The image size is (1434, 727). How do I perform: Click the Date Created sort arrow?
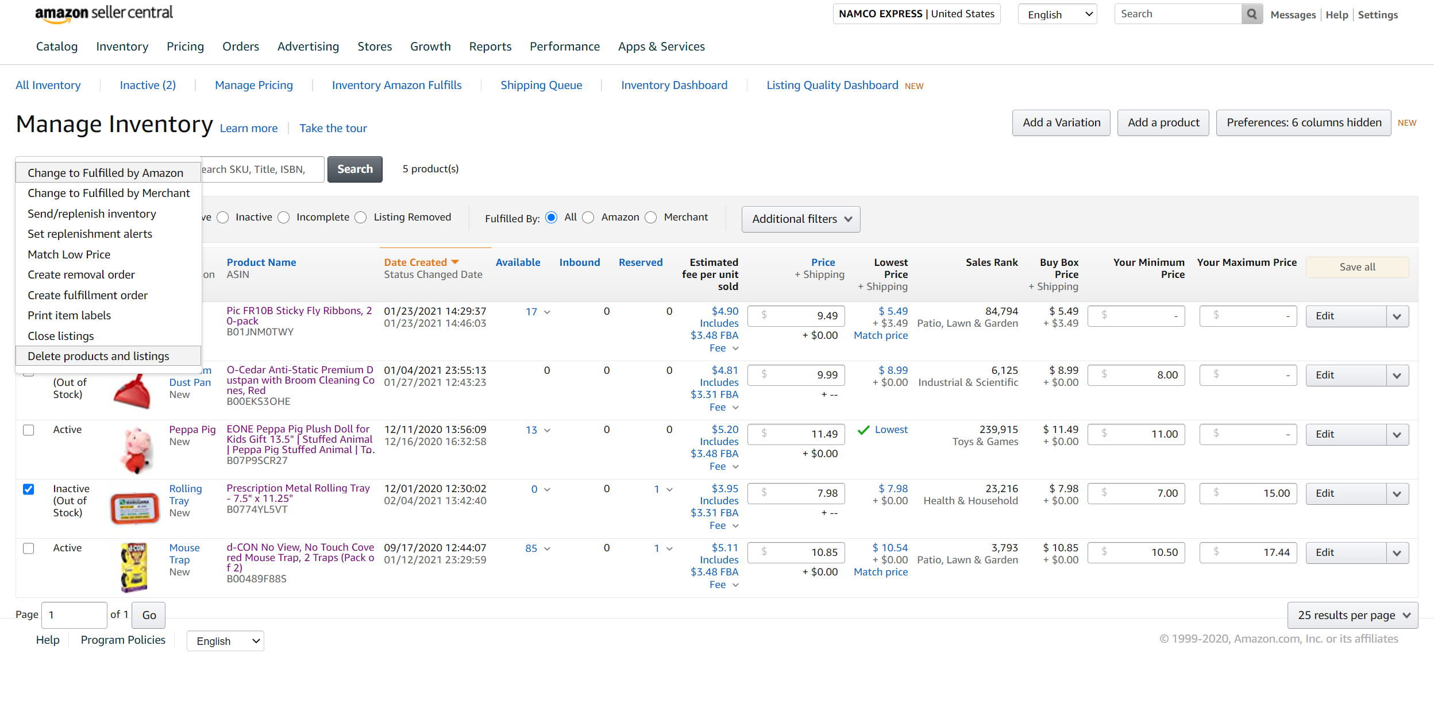pyautogui.click(x=455, y=262)
